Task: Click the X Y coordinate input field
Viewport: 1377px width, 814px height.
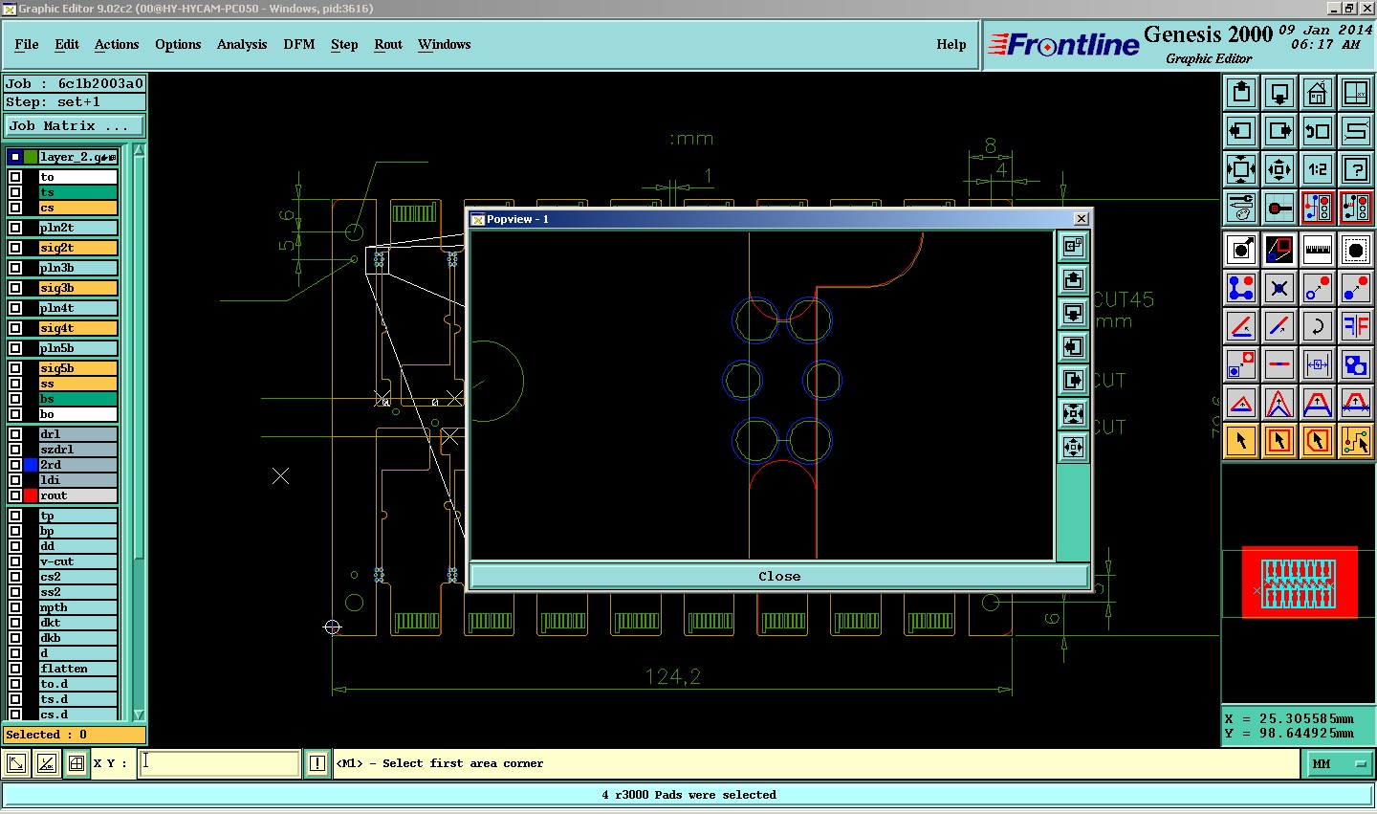Action: tap(220, 763)
